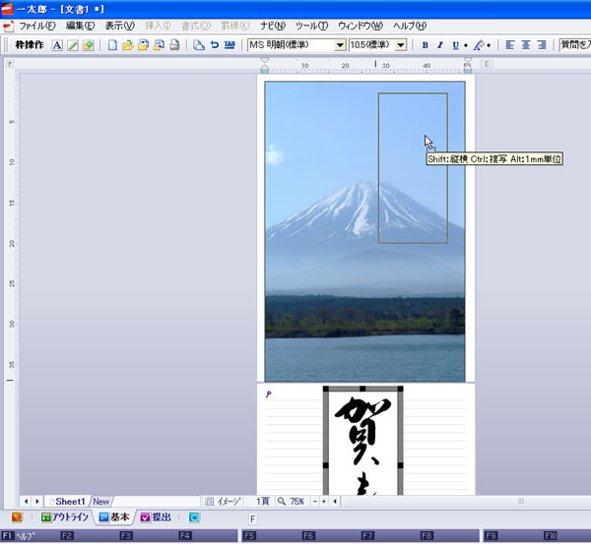
Task: Select the text frame 'A' tool
Action: coord(57,45)
